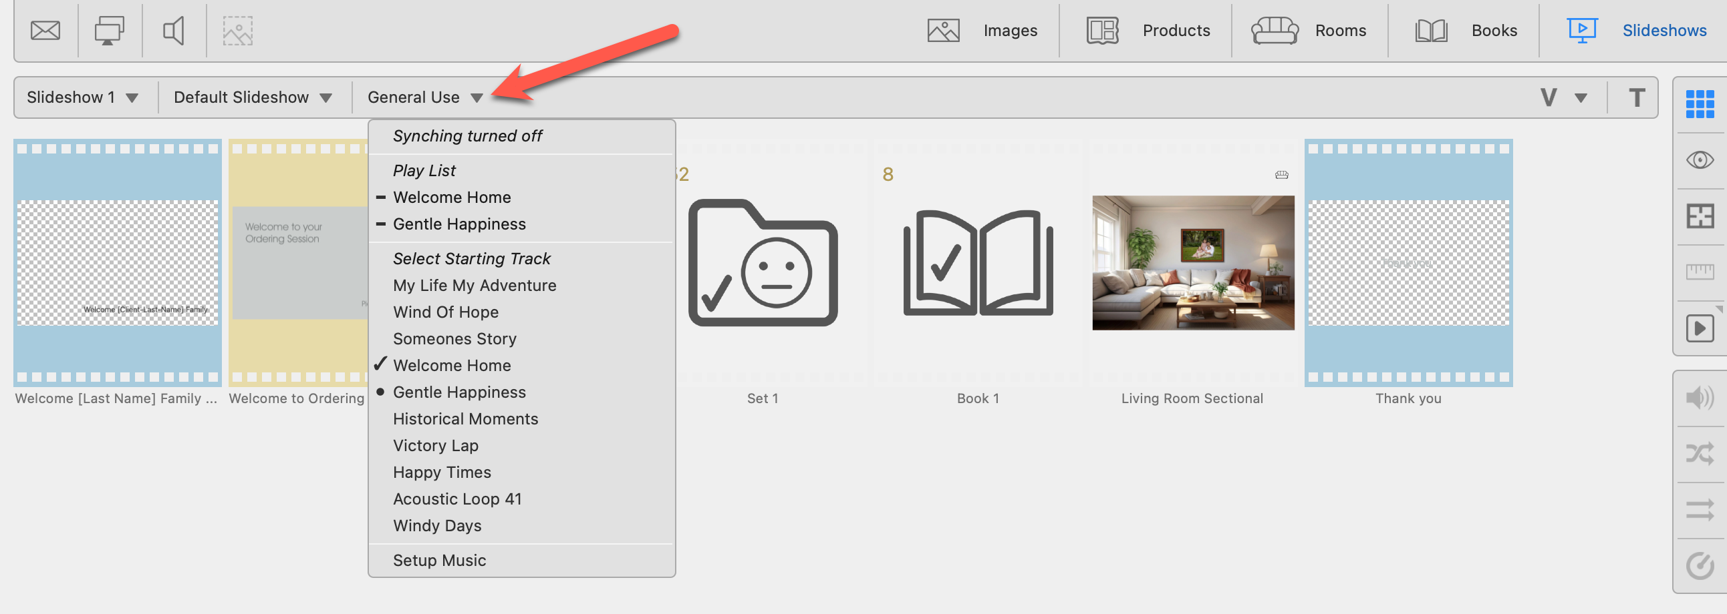Select the Thank you slide

(1408, 263)
